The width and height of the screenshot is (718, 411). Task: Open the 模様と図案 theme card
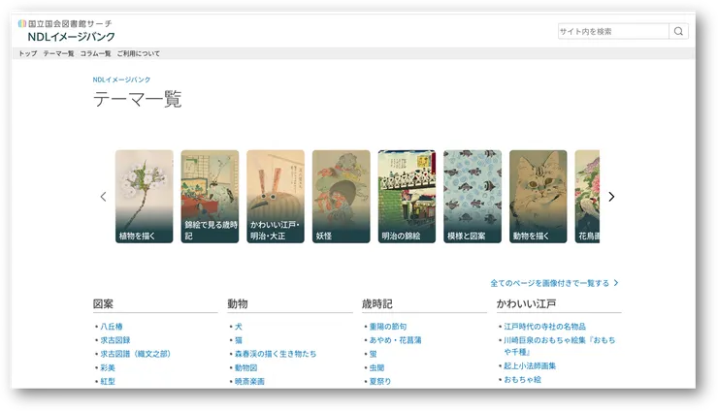473,197
